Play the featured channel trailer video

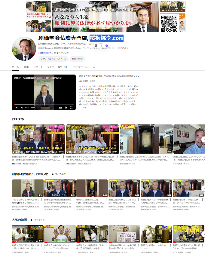pos(17,107)
